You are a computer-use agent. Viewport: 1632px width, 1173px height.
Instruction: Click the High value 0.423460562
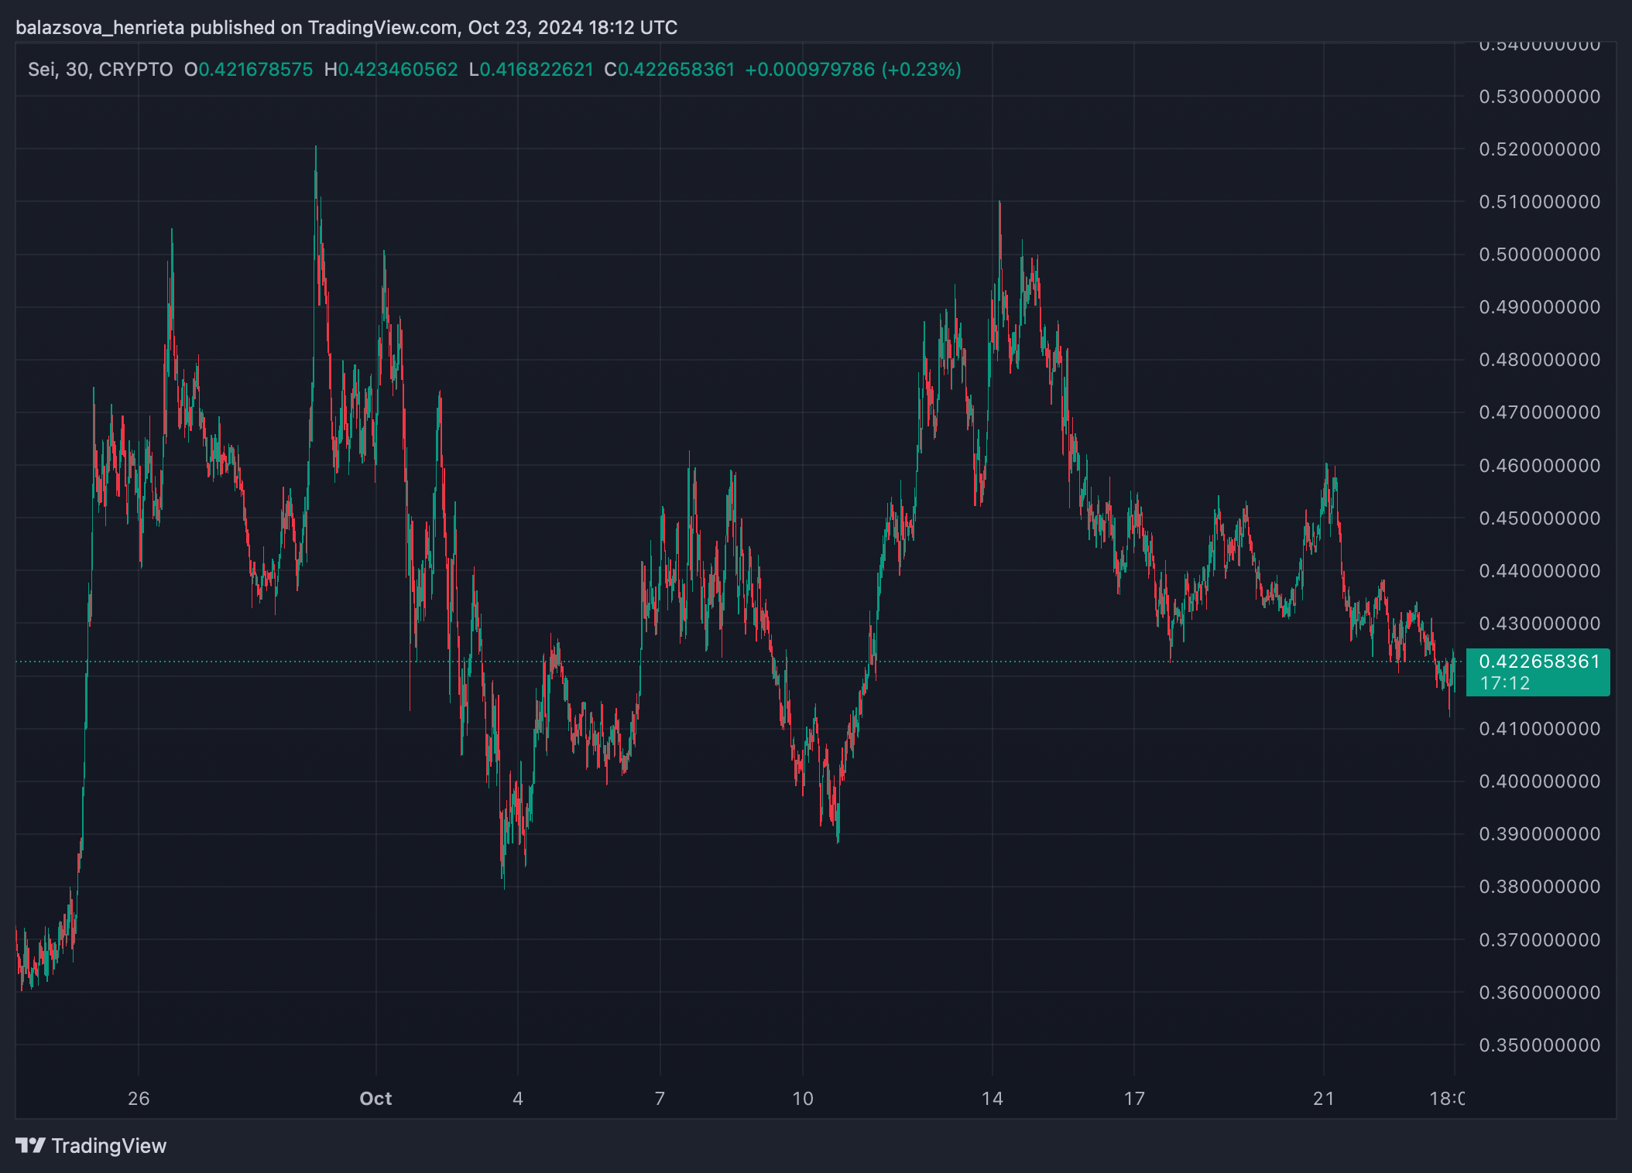pyautogui.click(x=398, y=70)
